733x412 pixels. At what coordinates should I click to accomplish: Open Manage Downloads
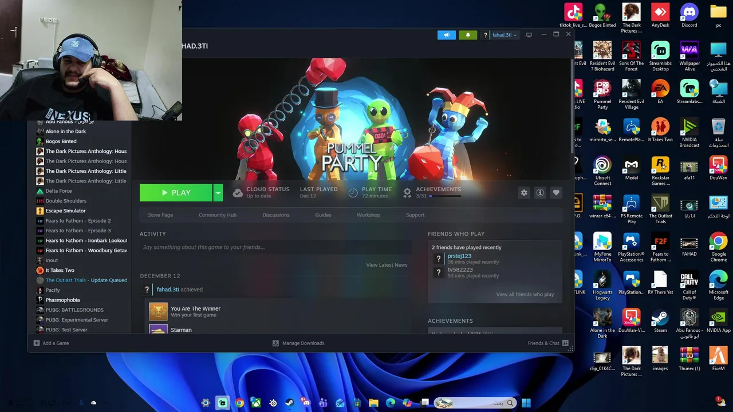[298, 343]
